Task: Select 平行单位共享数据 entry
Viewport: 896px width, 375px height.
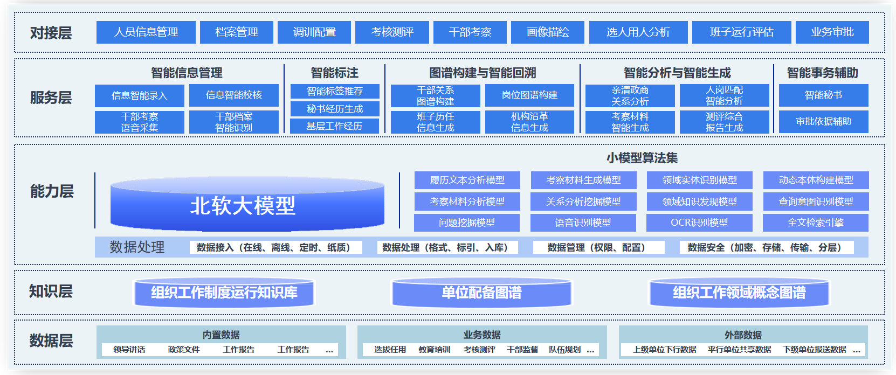Action: point(740,350)
